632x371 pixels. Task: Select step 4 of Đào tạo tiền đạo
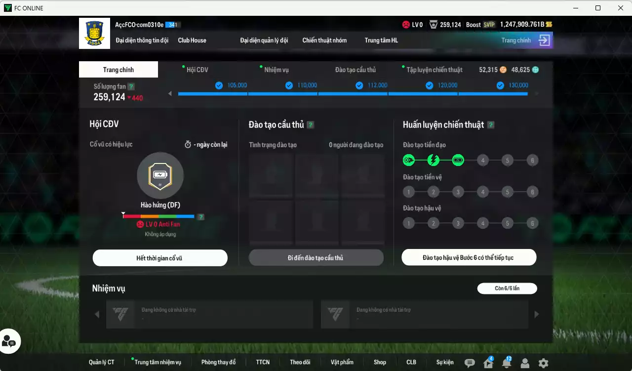coord(482,160)
